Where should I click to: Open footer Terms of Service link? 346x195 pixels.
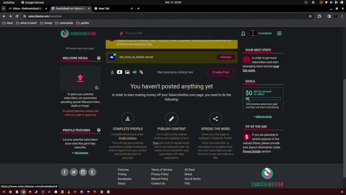162,170
